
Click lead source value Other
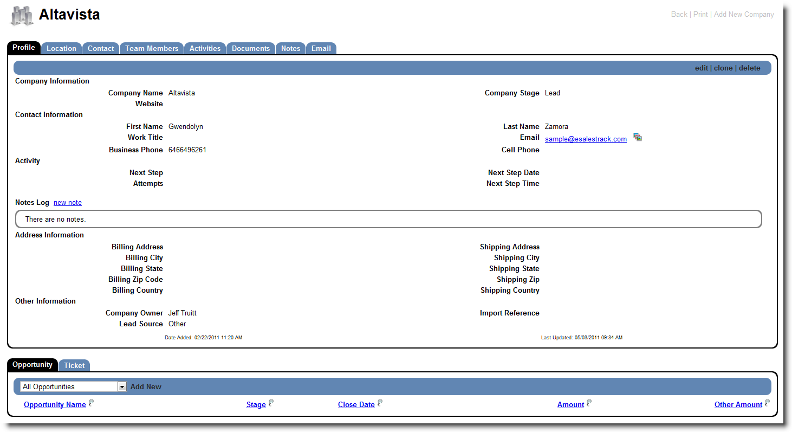tap(177, 324)
